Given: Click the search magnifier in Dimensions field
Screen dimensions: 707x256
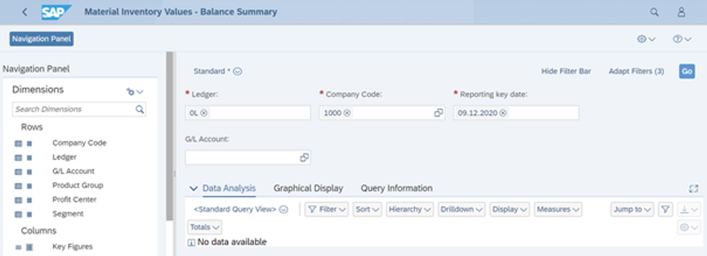Looking at the screenshot, I should [x=140, y=109].
